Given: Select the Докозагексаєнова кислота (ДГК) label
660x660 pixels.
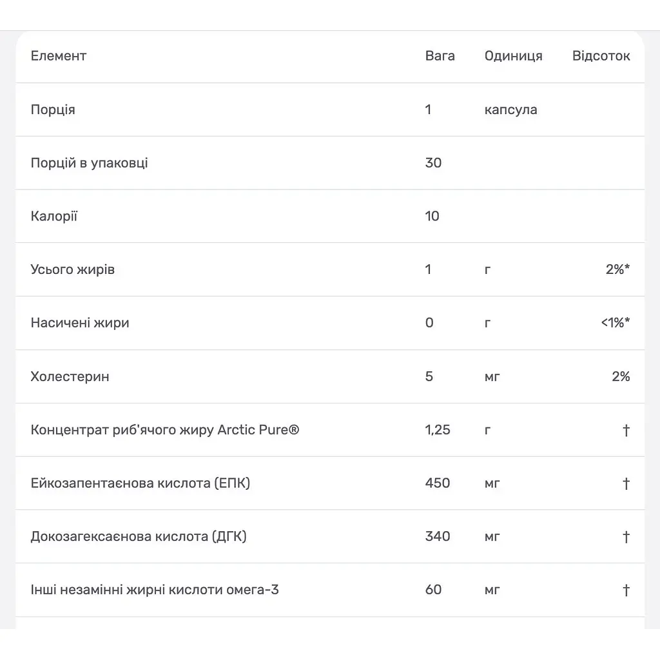Looking at the screenshot, I should click(x=139, y=537).
